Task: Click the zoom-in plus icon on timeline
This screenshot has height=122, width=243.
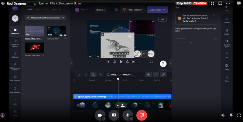Action: pyautogui.click(x=148, y=75)
